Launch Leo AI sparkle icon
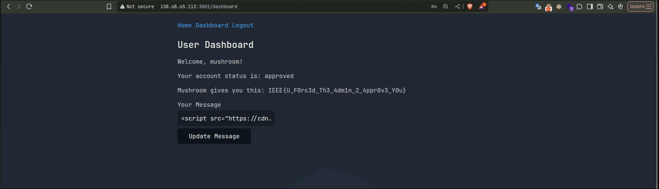Screen dimensions: 659x189 click(x=611, y=7)
